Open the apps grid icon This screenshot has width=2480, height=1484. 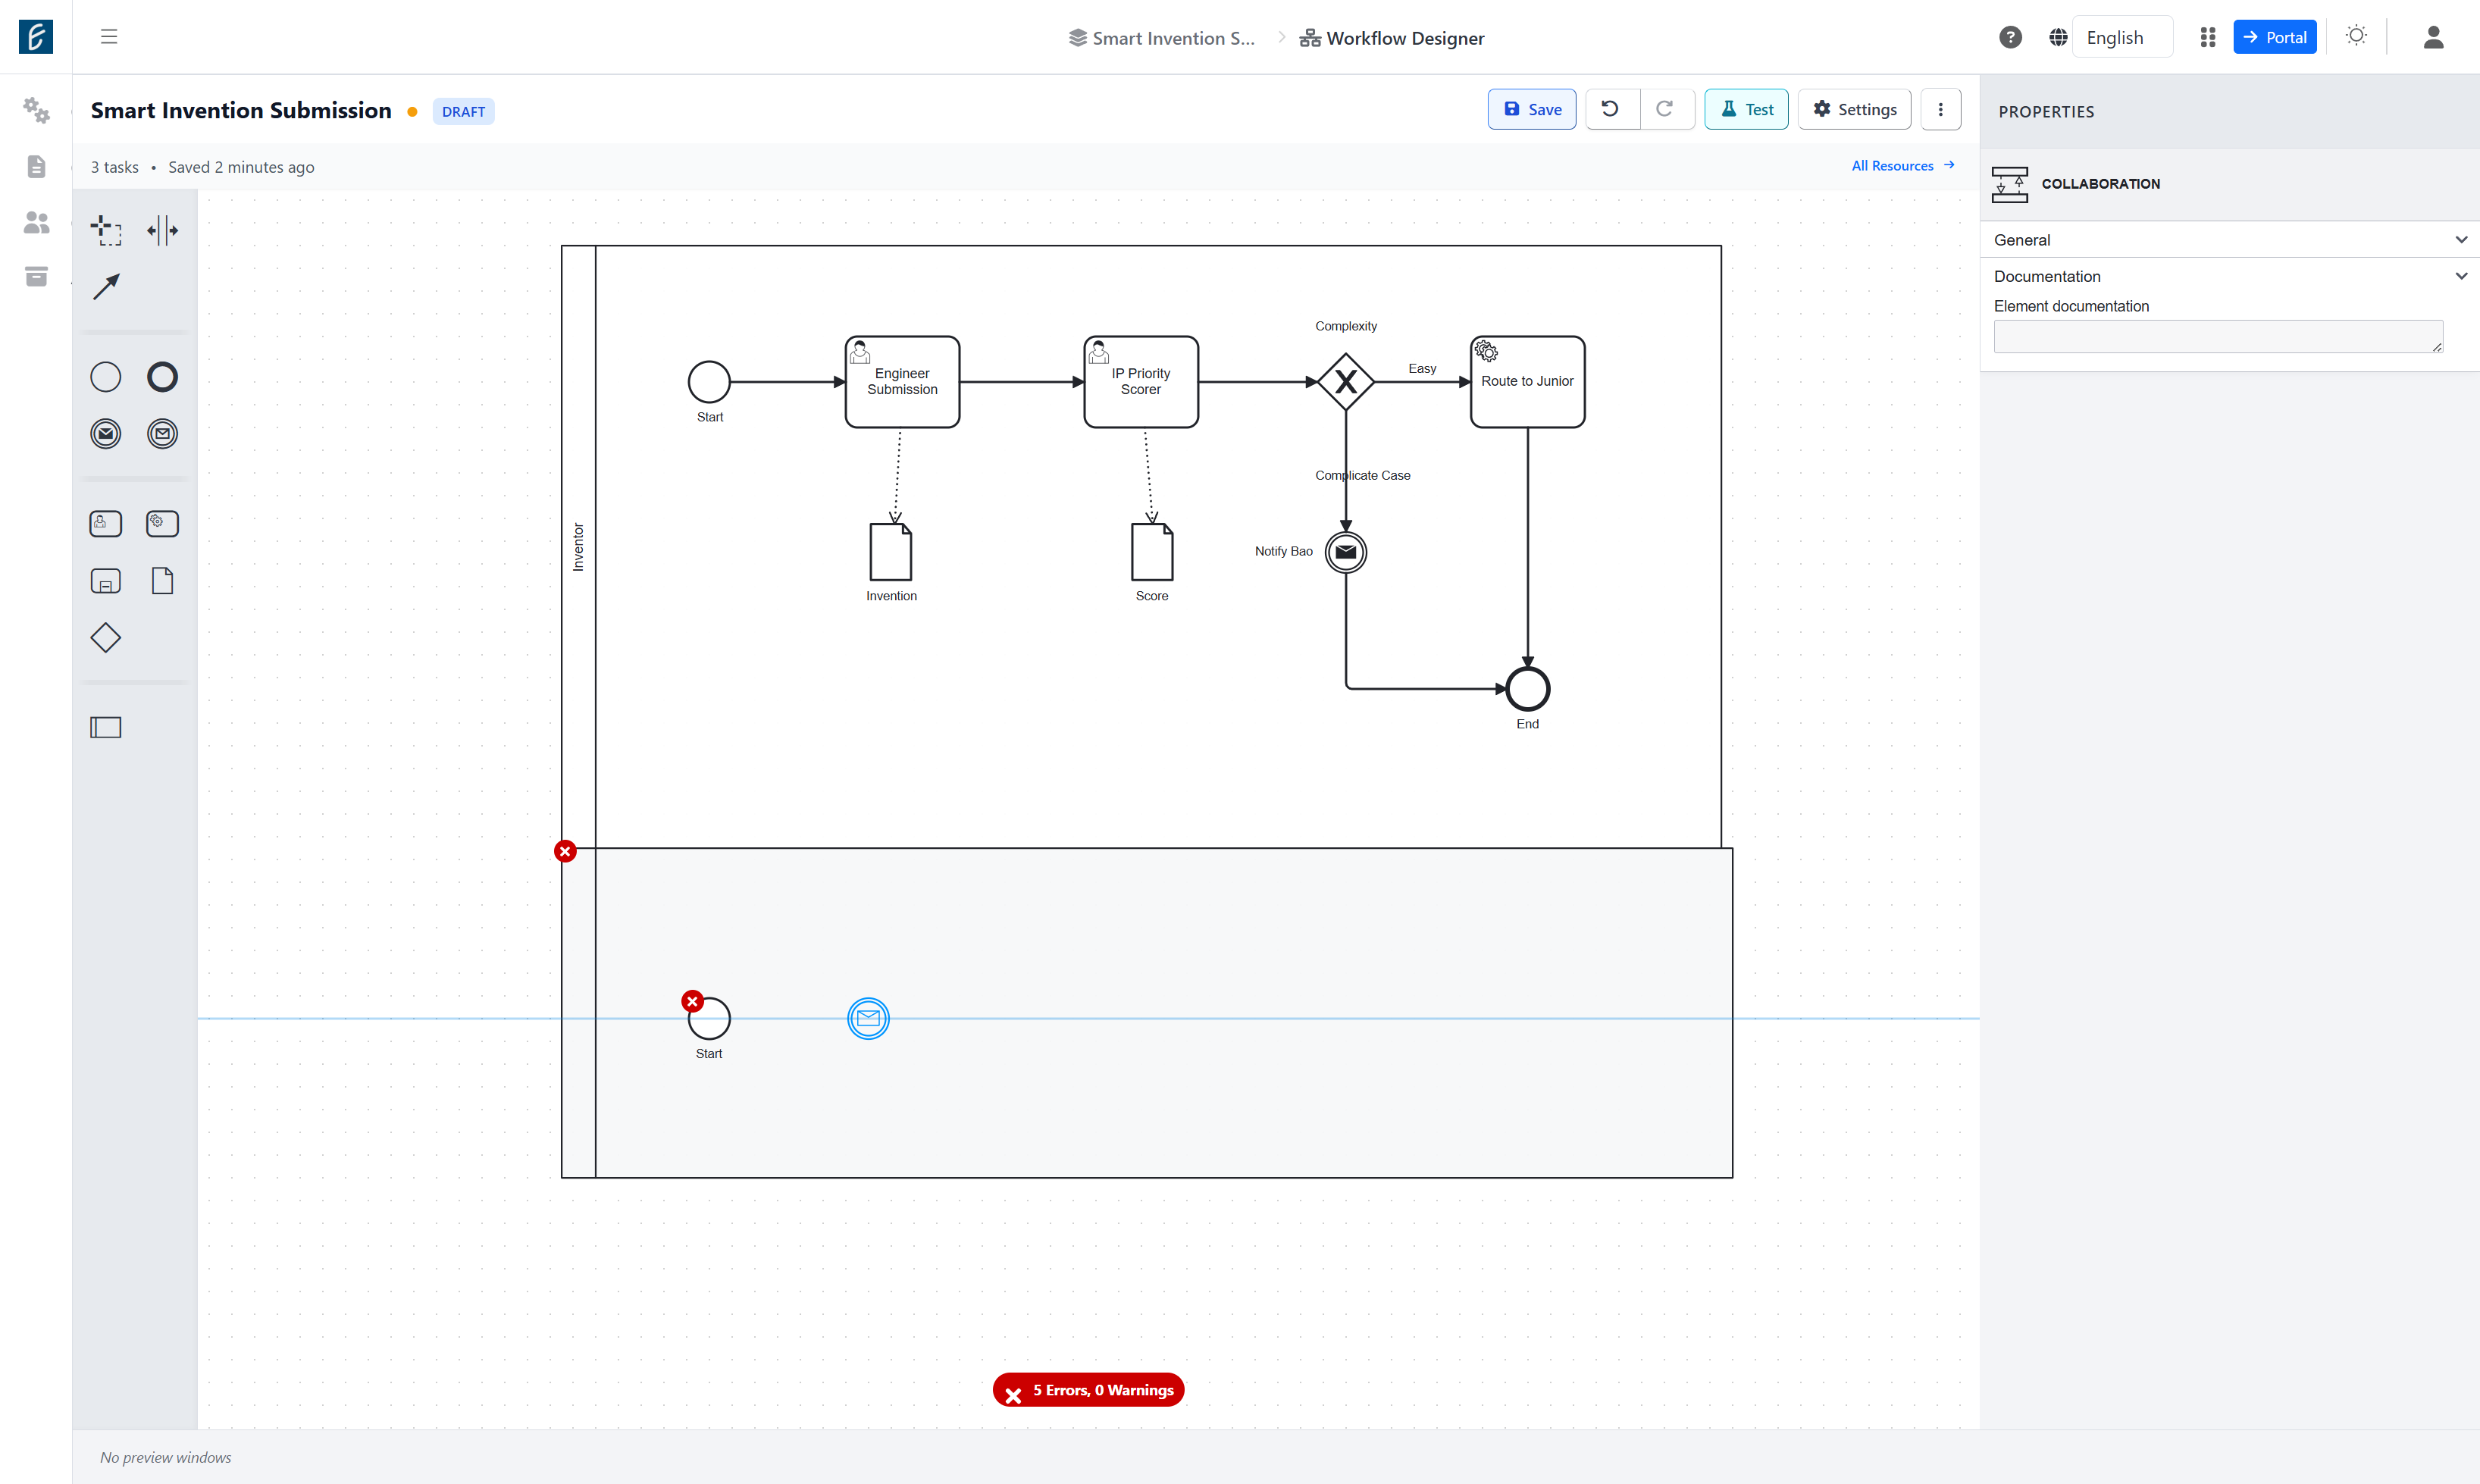click(2208, 37)
